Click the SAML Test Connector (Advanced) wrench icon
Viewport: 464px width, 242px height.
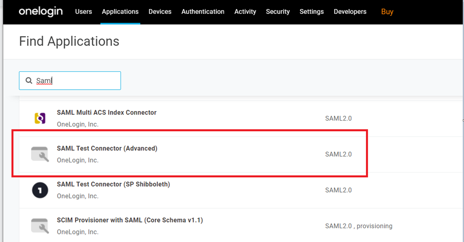(40, 154)
